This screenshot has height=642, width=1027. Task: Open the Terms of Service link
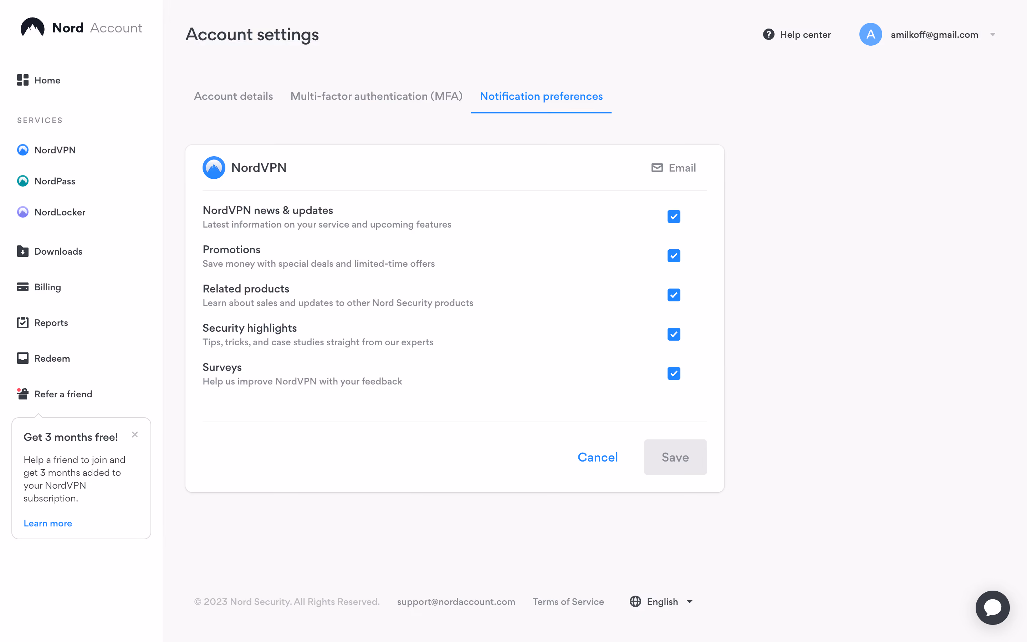pos(568,602)
